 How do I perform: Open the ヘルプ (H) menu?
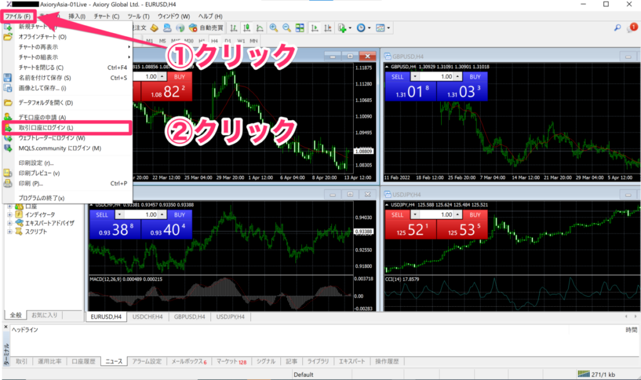coord(210,16)
